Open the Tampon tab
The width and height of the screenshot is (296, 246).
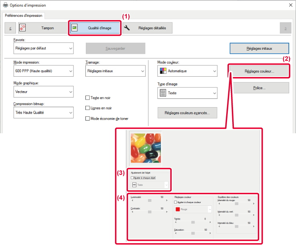click(x=42, y=28)
